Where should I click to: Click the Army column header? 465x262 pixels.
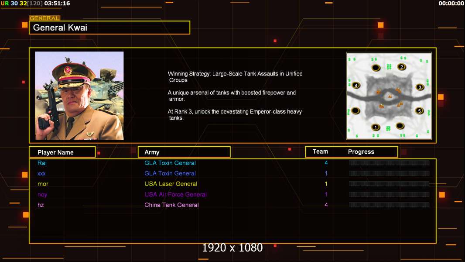(x=184, y=152)
